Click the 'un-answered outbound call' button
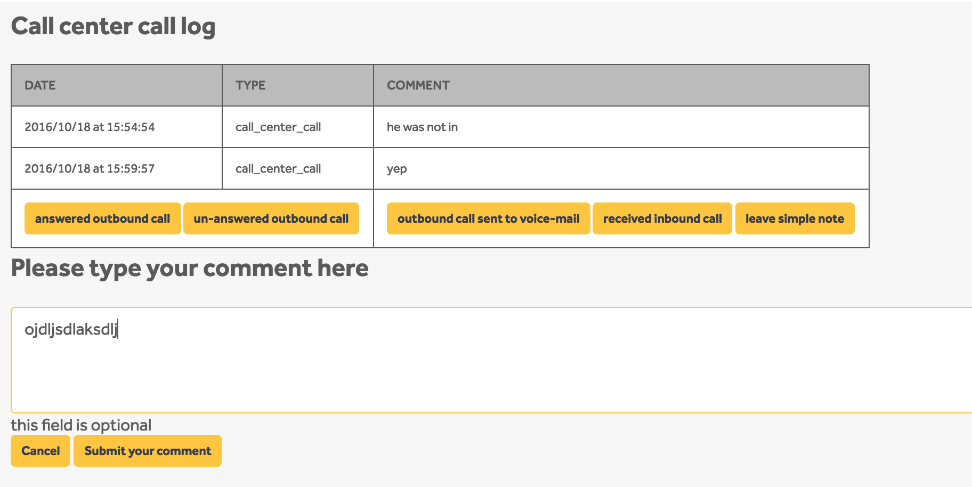The image size is (972, 487). pos(271,218)
